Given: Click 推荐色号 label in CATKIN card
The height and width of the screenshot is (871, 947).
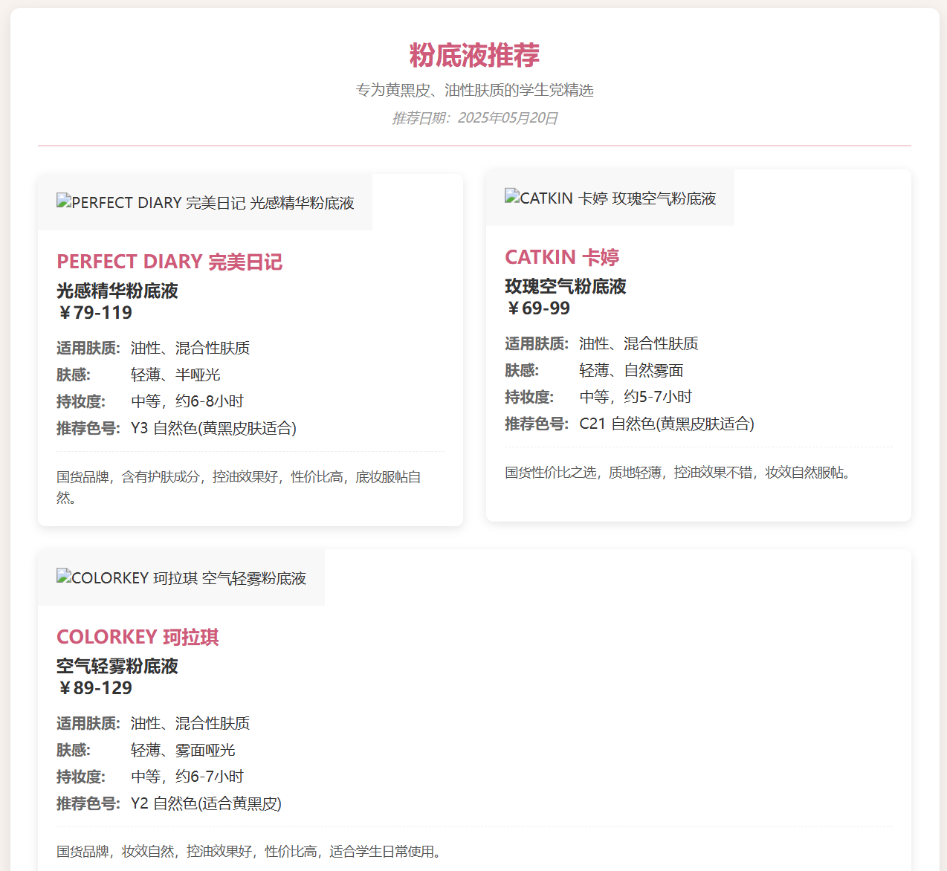Looking at the screenshot, I should coord(537,424).
